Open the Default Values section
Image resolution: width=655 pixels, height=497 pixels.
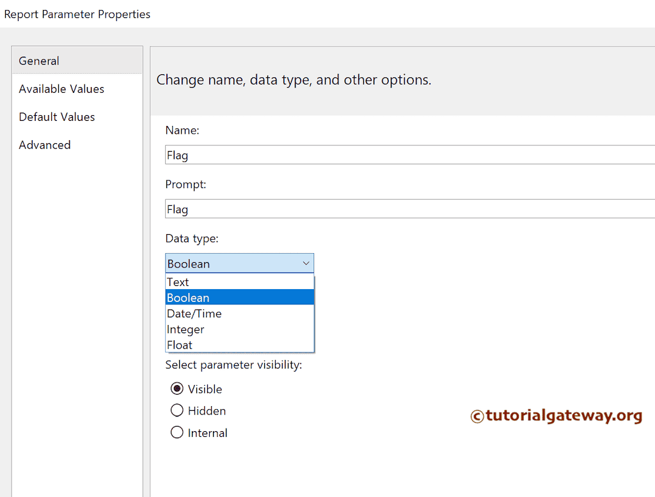click(x=56, y=116)
